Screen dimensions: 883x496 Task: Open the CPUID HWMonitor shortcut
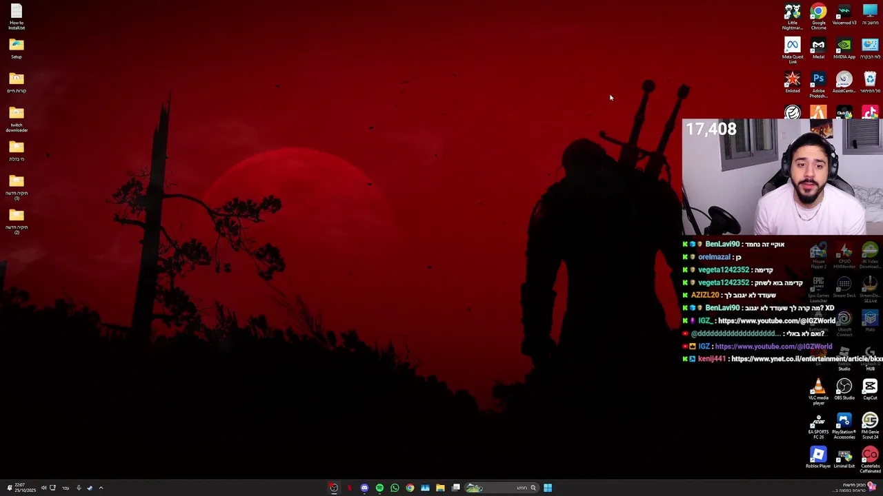[844, 256]
